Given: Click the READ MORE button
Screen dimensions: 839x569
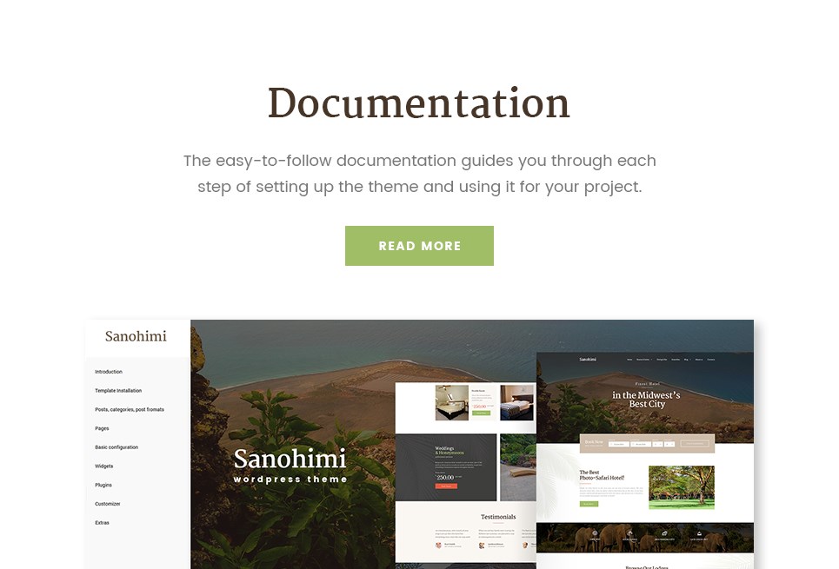Looking at the screenshot, I should [x=419, y=246].
